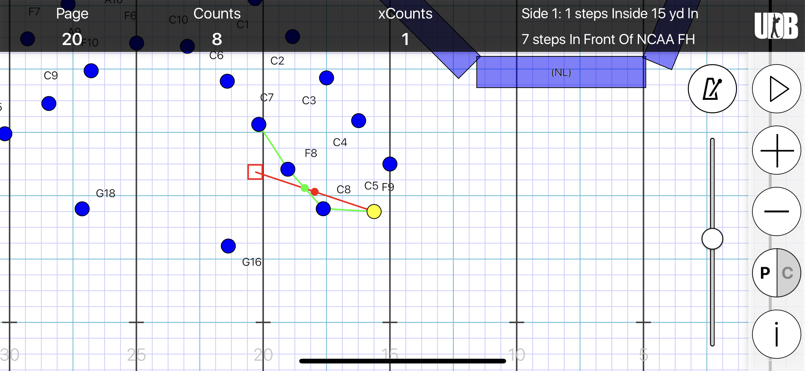805x371 pixels.
Task: Tap the xCounts value 1
Action: 405,39
